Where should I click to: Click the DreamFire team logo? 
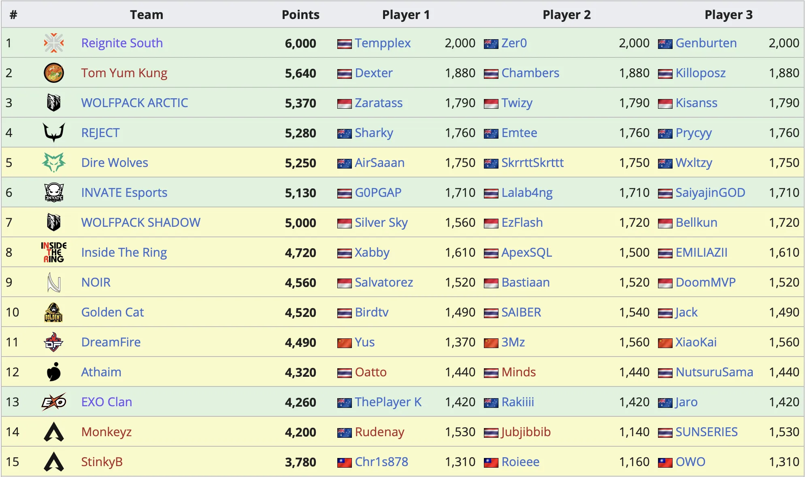(x=53, y=342)
